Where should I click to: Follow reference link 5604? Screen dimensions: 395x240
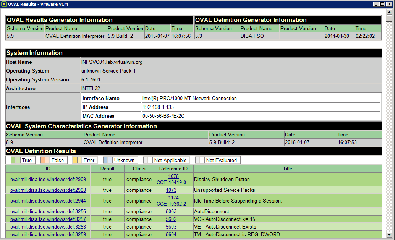pos(171,234)
